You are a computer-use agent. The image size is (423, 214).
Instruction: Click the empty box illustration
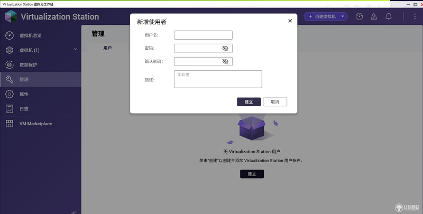click(252, 128)
